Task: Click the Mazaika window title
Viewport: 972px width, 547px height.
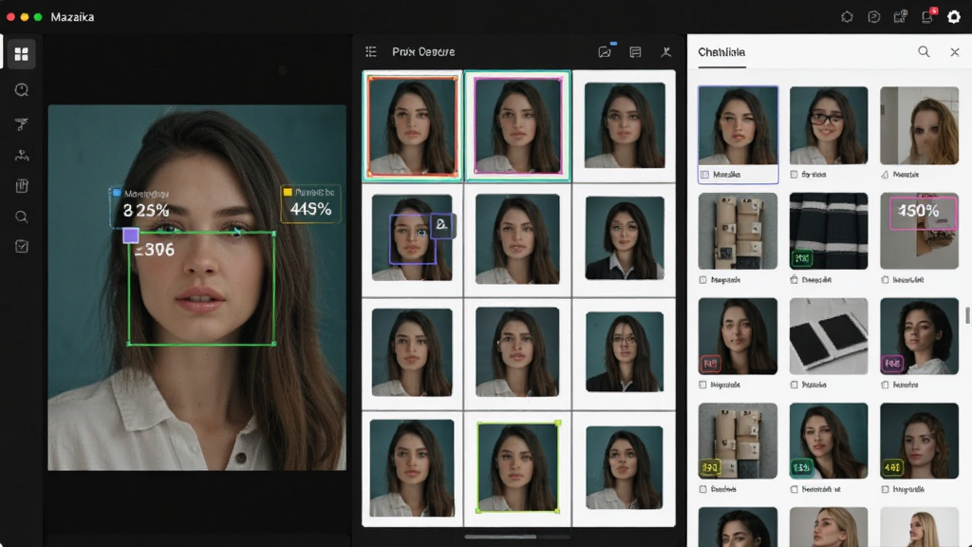Action: pos(72,17)
